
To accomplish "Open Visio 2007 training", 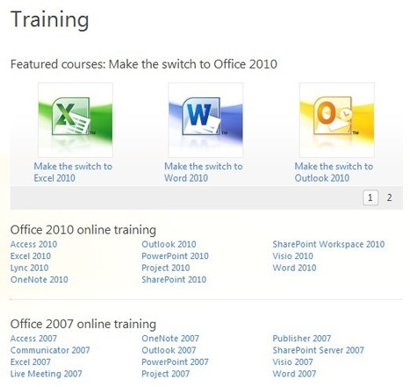I will coord(292,362).
